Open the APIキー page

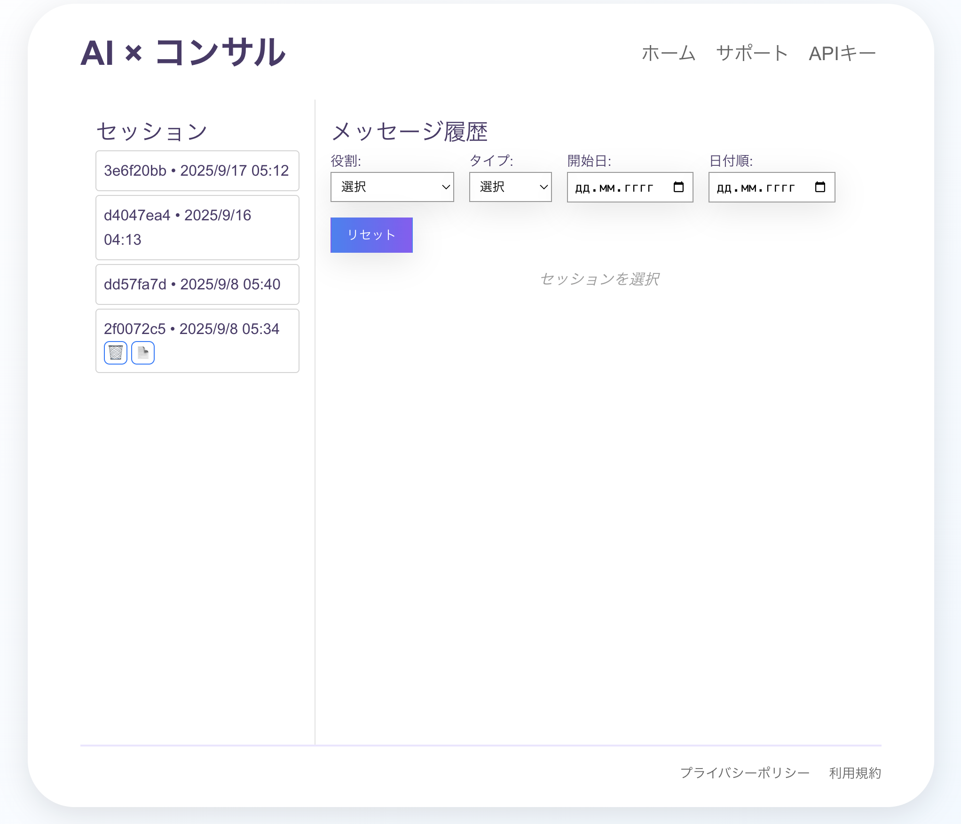(842, 53)
